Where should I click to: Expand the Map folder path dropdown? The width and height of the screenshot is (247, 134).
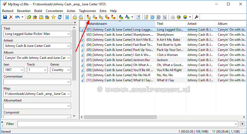point(69,94)
